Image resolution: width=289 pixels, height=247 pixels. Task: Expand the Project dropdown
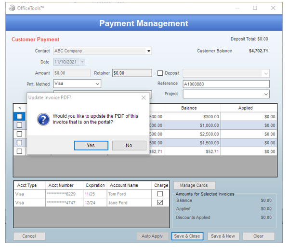tap(266, 94)
